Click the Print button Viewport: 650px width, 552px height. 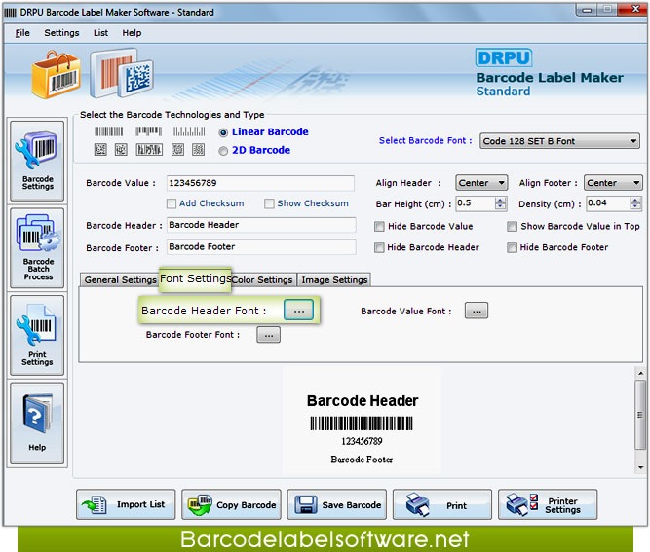[442, 504]
